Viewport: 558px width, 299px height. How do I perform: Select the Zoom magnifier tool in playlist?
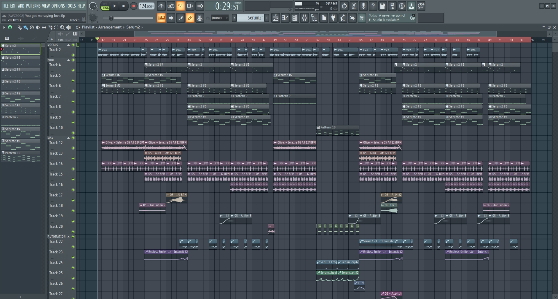pyautogui.click(x=62, y=27)
